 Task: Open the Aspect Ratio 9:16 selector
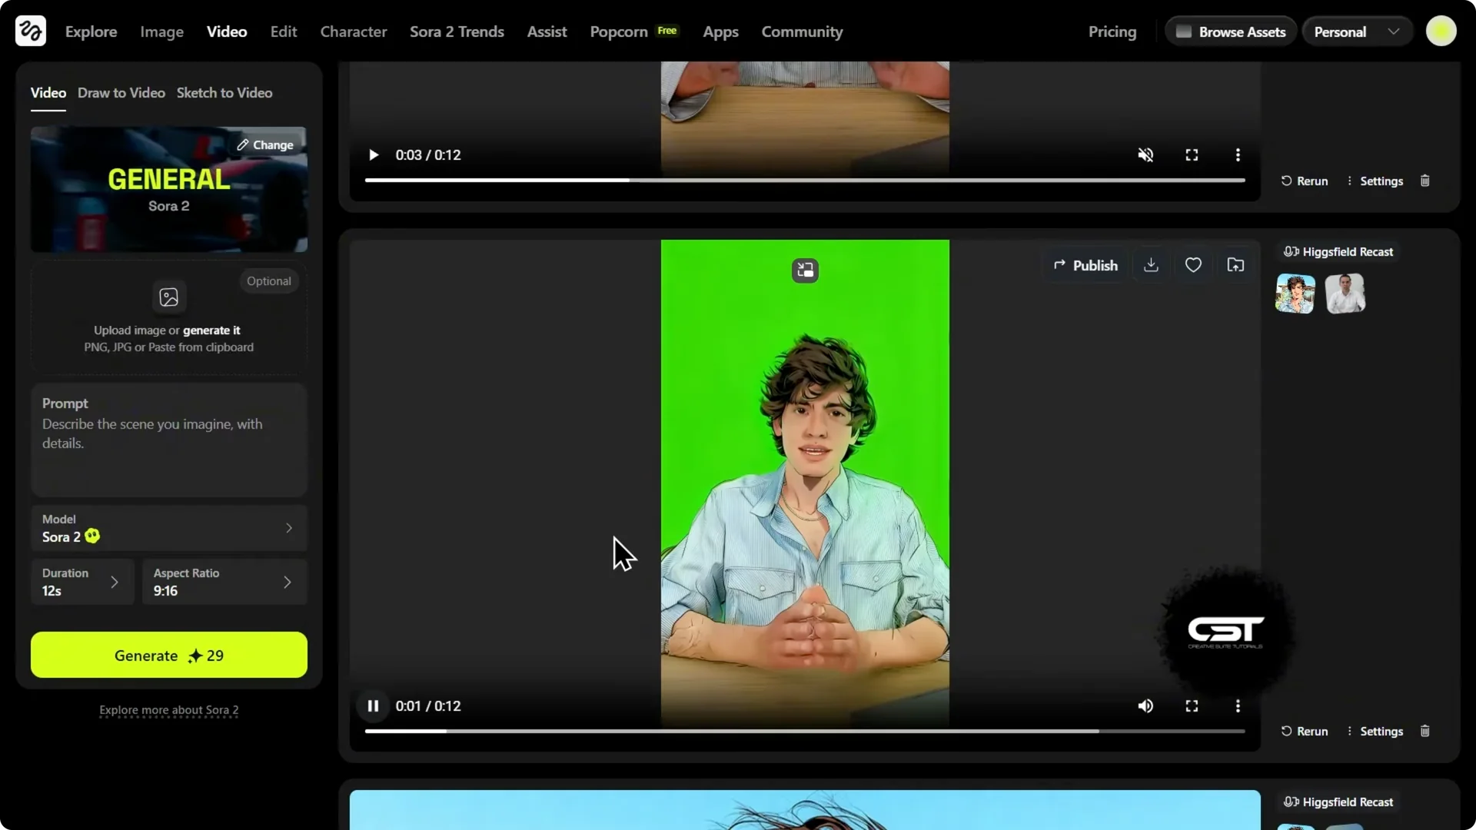223,582
